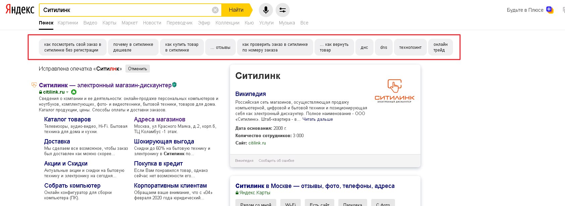Click the Будьте в Плюсе link
This screenshot has height=206, width=565.
coord(525,10)
